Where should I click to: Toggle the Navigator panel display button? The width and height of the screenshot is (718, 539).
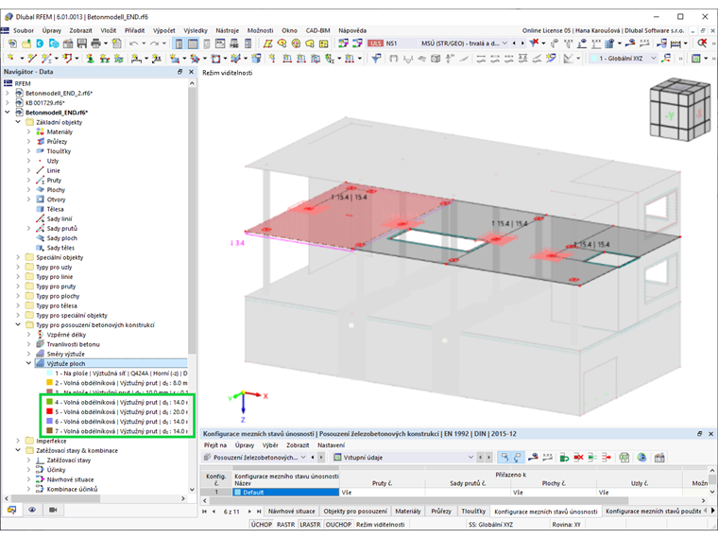click(179, 43)
